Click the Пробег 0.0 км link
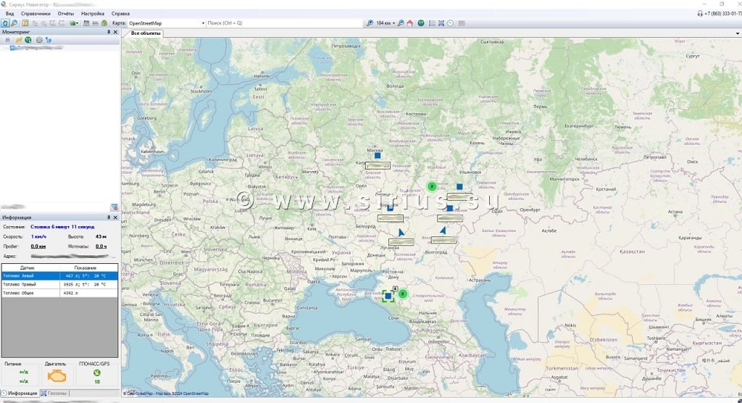The height and width of the screenshot is (403, 742). pos(38,246)
